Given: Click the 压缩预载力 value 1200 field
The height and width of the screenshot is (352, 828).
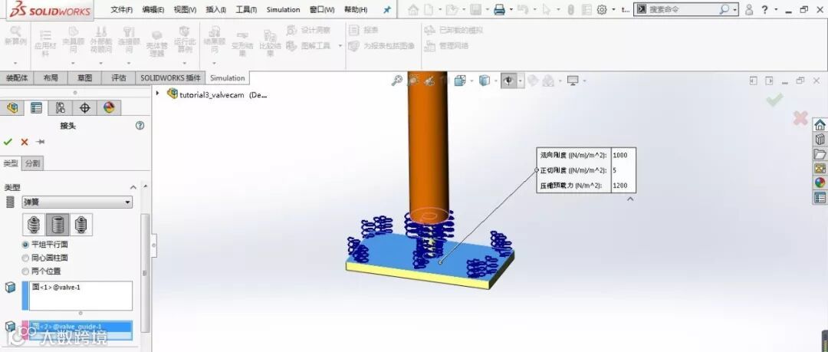Looking at the screenshot, I should [623, 186].
